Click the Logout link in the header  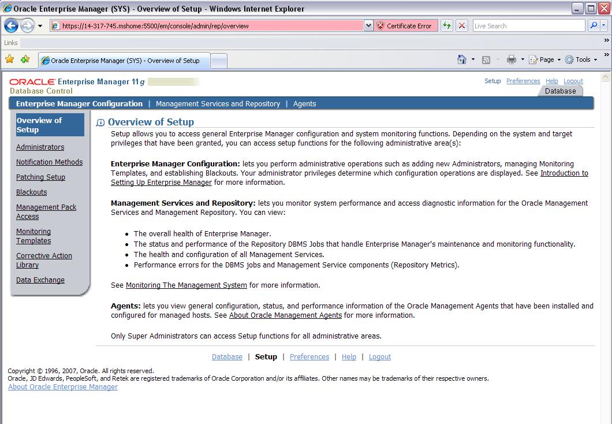pos(573,81)
